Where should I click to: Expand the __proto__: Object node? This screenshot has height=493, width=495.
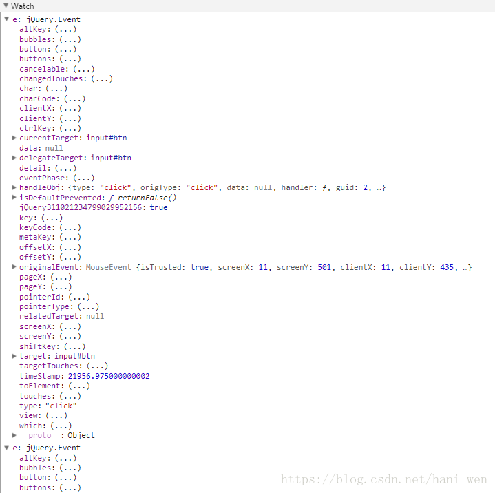click(14, 435)
